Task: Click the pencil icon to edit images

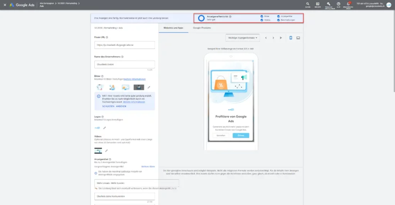Action: [x=149, y=87]
